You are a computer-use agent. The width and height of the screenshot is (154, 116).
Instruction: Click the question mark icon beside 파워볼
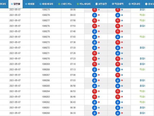(26, 4)
